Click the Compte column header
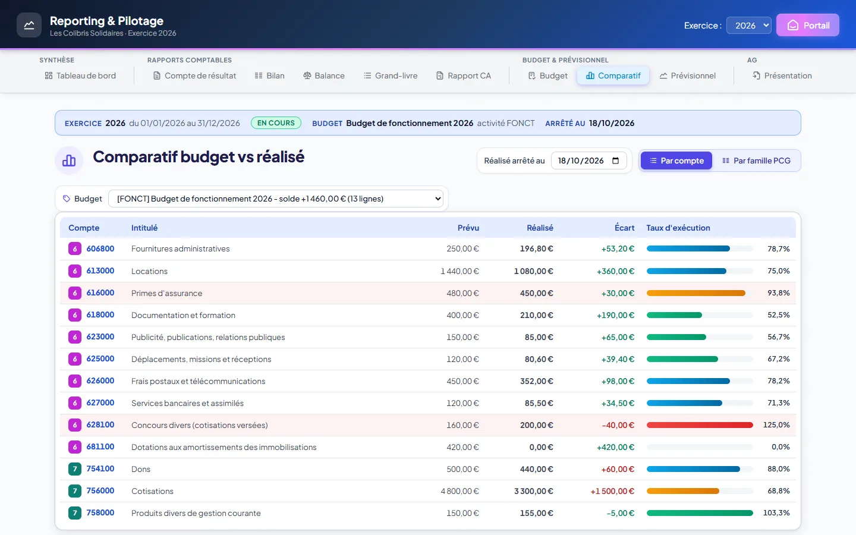This screenshot has height=535, width=856. [x=84, y=228]
